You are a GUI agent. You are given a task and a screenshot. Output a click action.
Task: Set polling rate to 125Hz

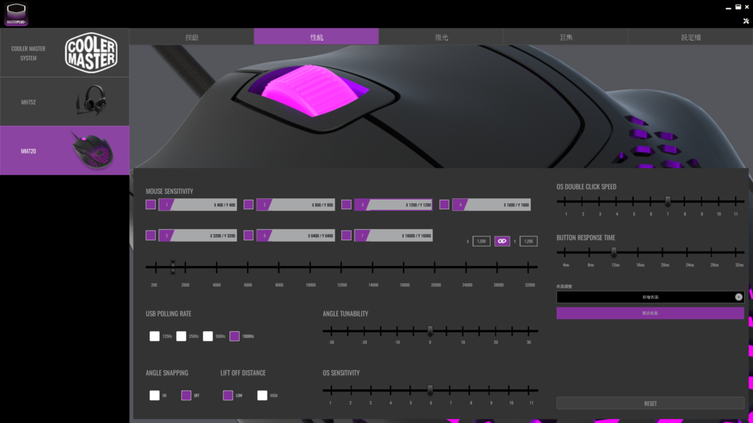[154, 336]
